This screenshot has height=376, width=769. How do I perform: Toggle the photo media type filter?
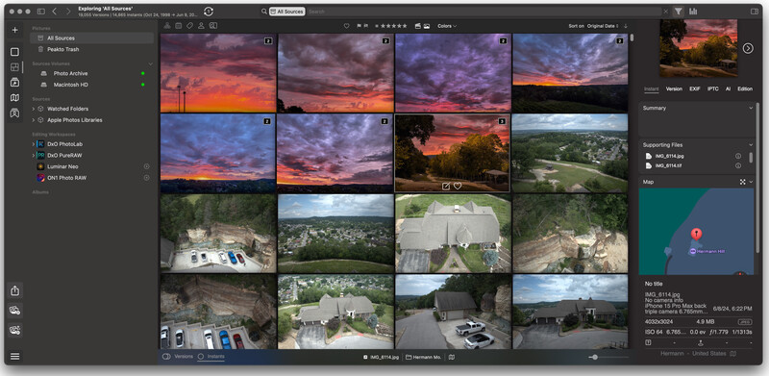pos(427,26)
